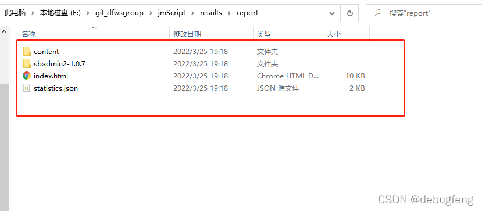Click 'Chrome HTML D...' type cell
This screenshot has width=482, height=211.
[x=288, y=76]
